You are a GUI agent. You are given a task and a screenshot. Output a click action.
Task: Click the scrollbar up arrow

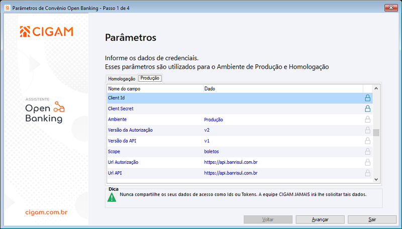click(376, 88)
